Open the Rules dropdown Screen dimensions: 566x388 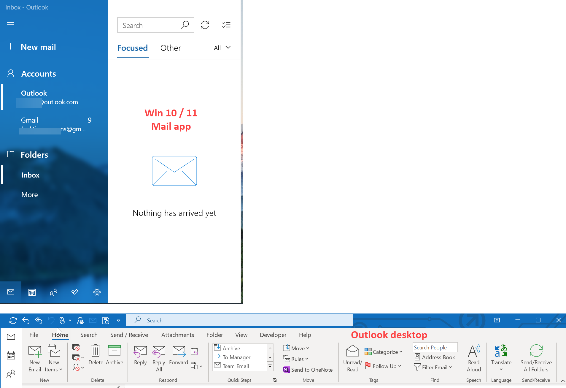tap(295, 359)
